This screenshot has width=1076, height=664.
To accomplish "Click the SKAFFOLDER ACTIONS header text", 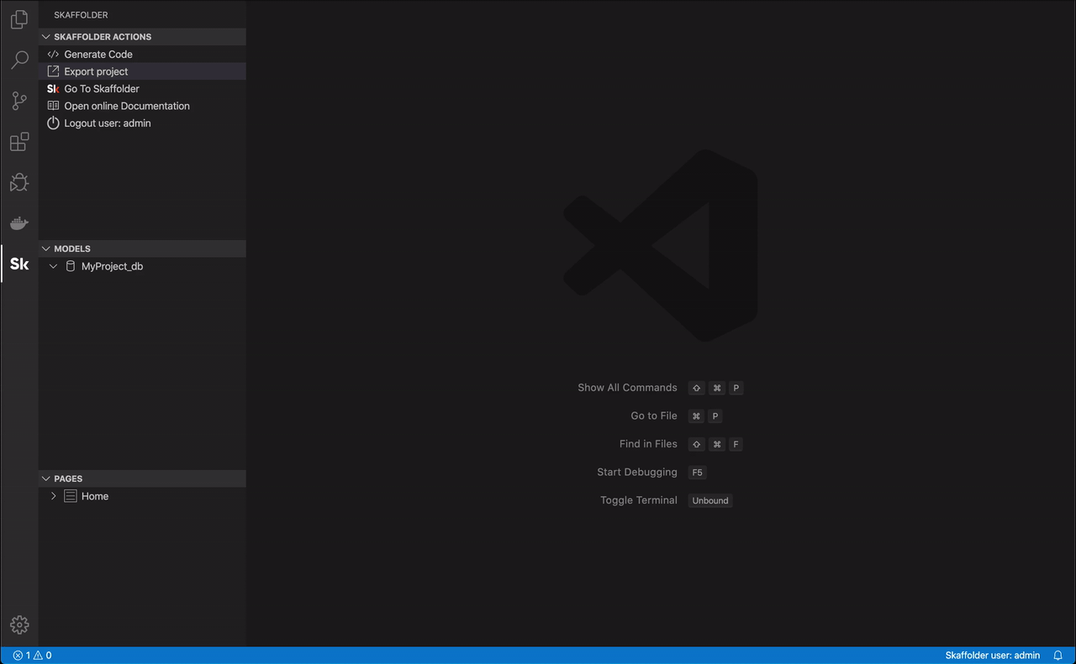I will tap(103, 37).
